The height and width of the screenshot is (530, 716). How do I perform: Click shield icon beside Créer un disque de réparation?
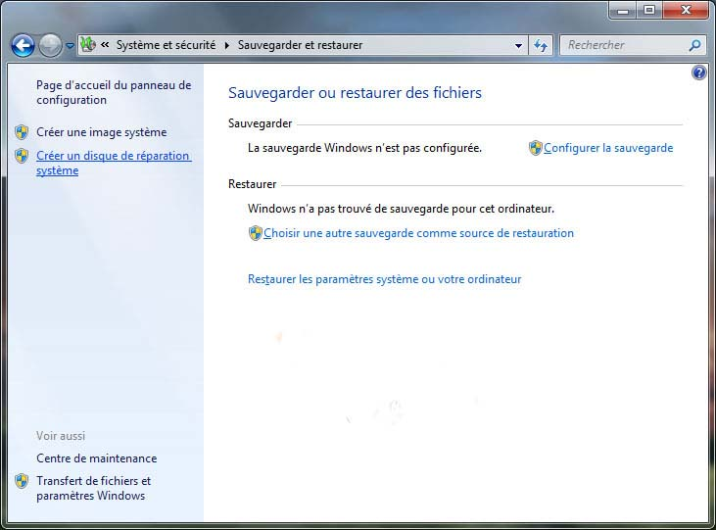coord(21,156)
